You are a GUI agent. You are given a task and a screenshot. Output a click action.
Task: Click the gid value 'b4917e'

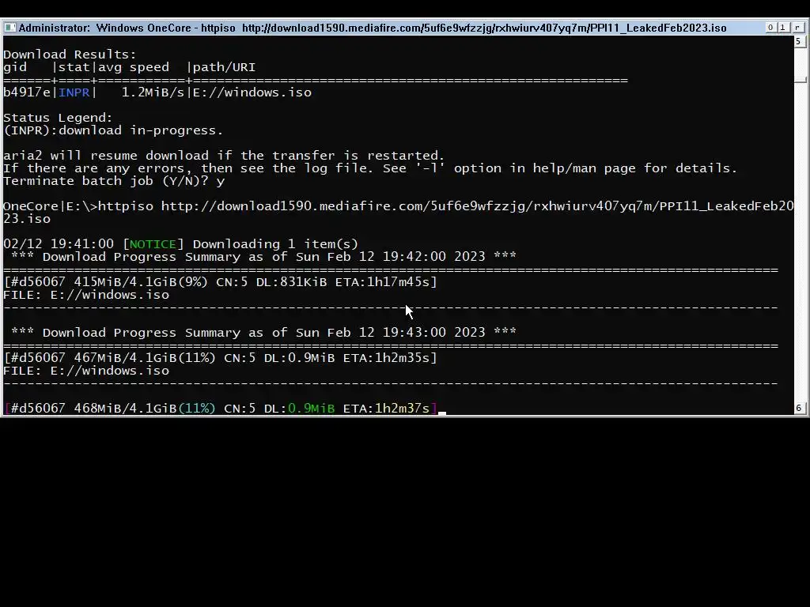click(x=27, y=92)
